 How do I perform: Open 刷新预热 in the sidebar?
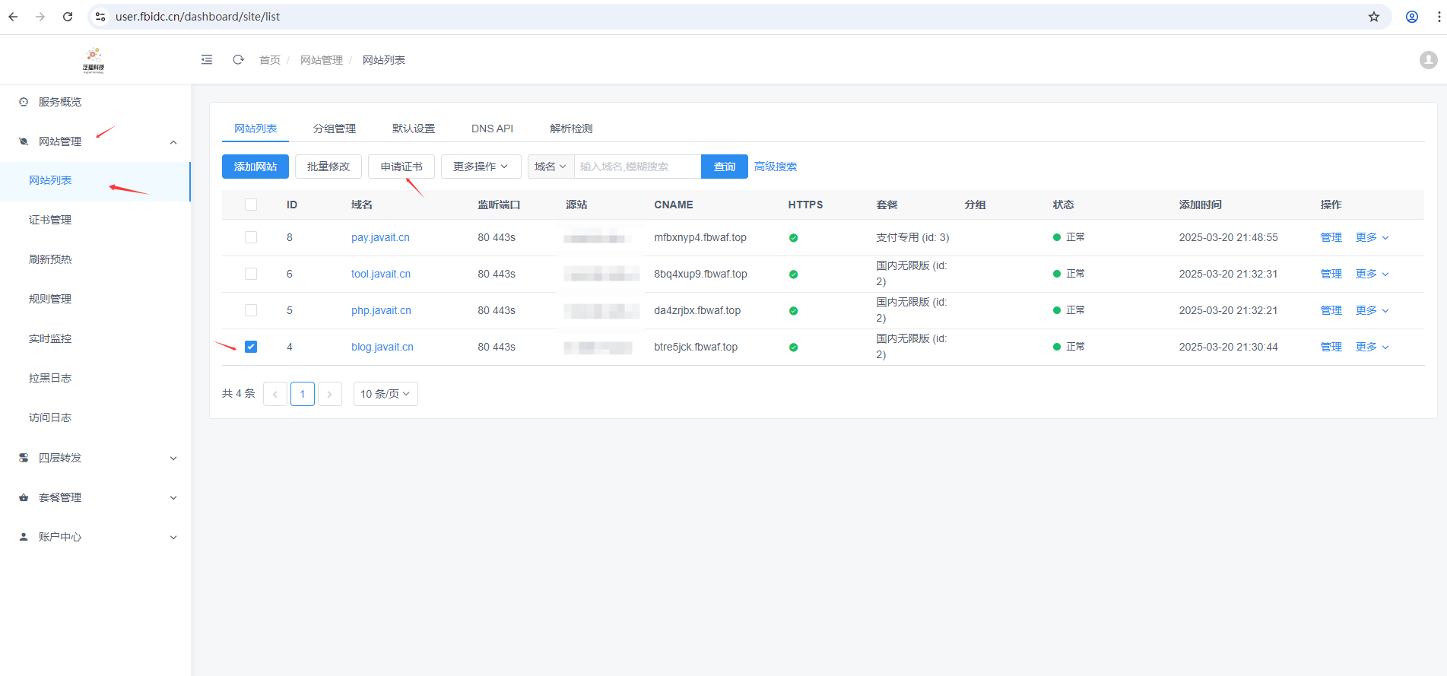pyautogui.click(x=50, y=259)
